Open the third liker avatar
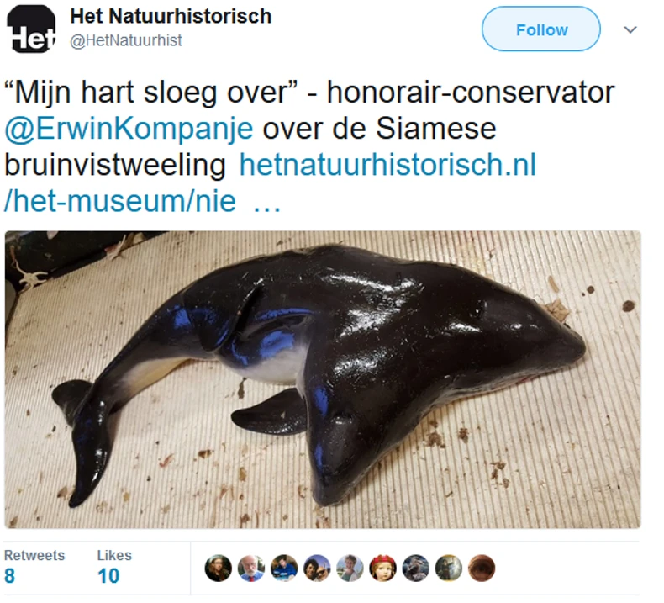This screenshot has height=603, width=664. pos(284,568)
